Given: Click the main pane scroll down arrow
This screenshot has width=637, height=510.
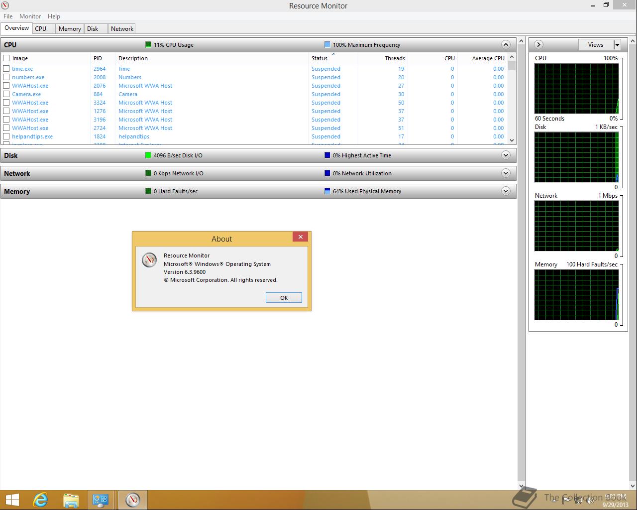Looking at the screenshot, I should point(521,486).
